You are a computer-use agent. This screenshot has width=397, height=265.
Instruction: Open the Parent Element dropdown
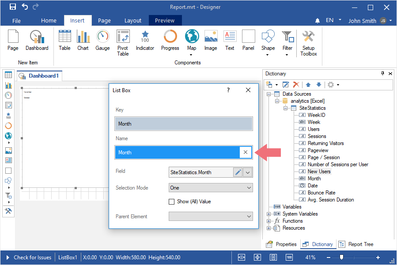click(x=210, y=216)
